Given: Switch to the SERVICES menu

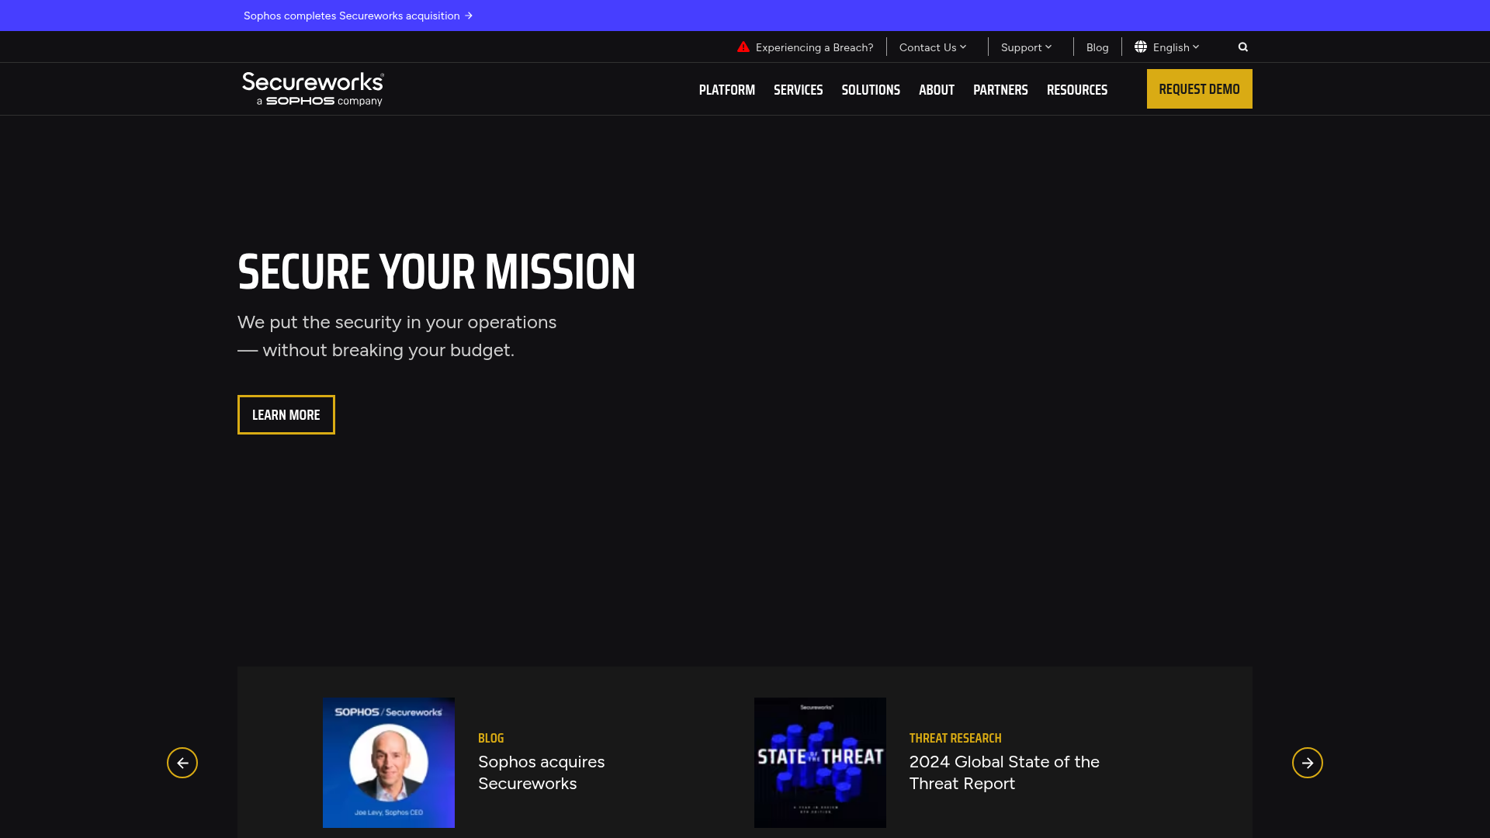Looking at the screenshot, I should pos(798,89).
